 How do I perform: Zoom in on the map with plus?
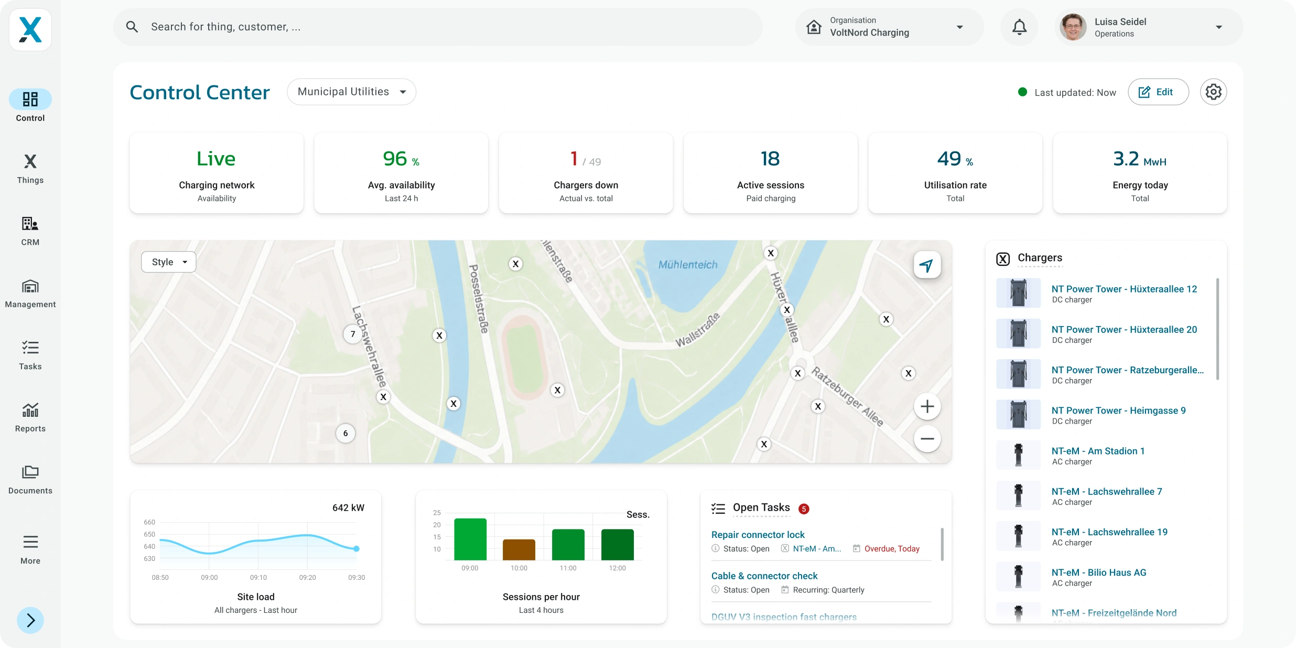point(927,406)
